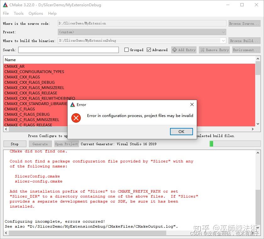The height and width of the screenshot is (239, 264).
Task: Click the red error icon in dialog
Action: [x=76, y=118]
